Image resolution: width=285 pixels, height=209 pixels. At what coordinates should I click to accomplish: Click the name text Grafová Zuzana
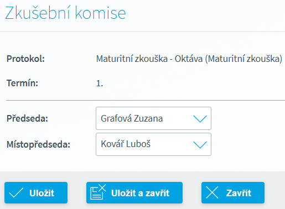[x=132, y=118]
